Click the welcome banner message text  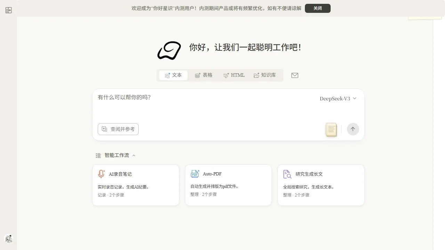click(216, 8)
